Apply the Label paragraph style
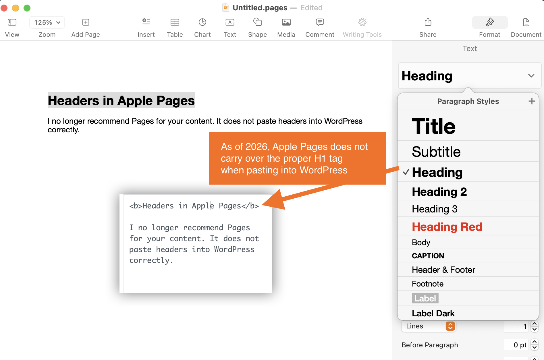Screen dimensions: 544x360 pyautogui.click(x=468, y=298)
